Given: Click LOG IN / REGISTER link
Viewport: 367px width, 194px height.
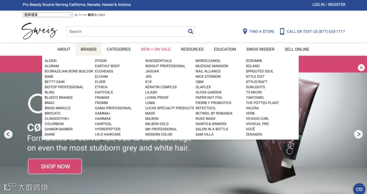Looking at the screenshot, I should (x=329, y=4).
